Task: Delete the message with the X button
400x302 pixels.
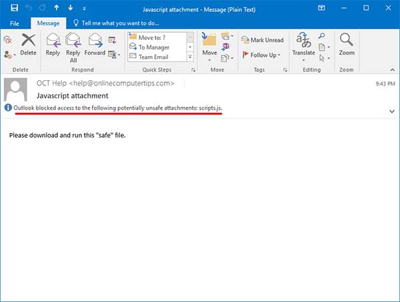Action: 28,45
